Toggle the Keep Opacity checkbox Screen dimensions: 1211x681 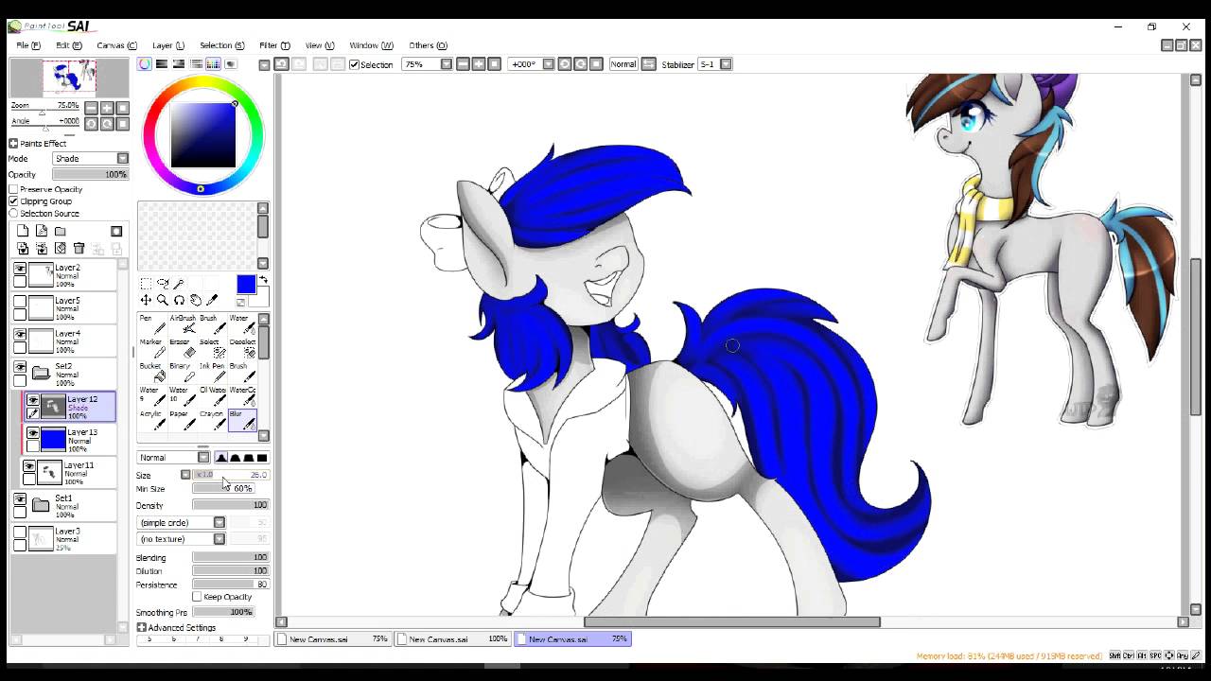pyautogui.click(x=197, y=597)
